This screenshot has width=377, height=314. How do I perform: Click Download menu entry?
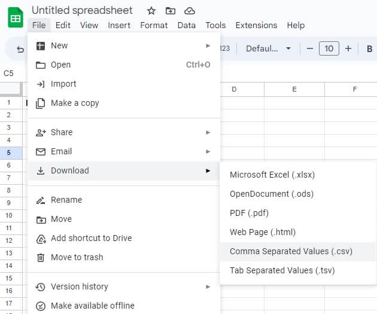[124, 170]
